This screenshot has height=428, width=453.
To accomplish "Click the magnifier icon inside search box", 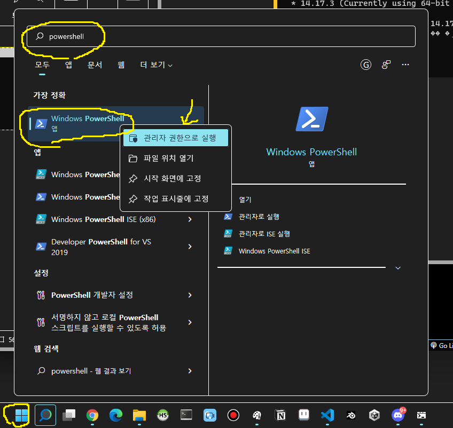I will (x=40, y=36).
